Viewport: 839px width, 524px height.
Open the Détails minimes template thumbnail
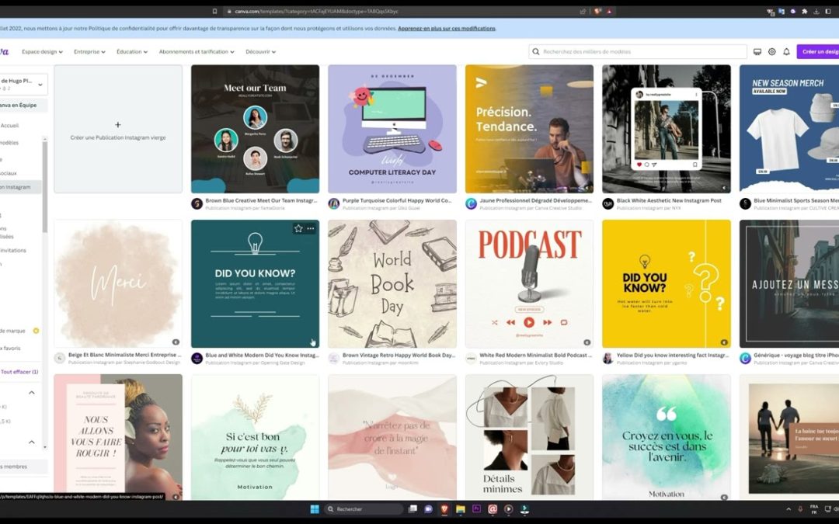[x=529, y=437]
